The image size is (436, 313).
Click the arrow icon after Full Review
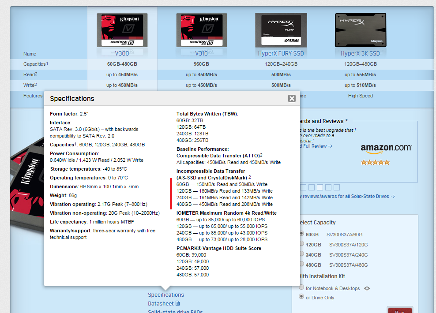330,146
